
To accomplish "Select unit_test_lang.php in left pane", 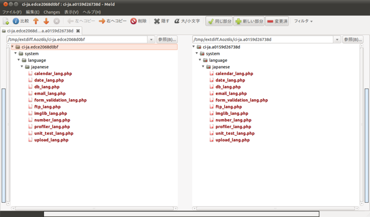I will [54, 133].
